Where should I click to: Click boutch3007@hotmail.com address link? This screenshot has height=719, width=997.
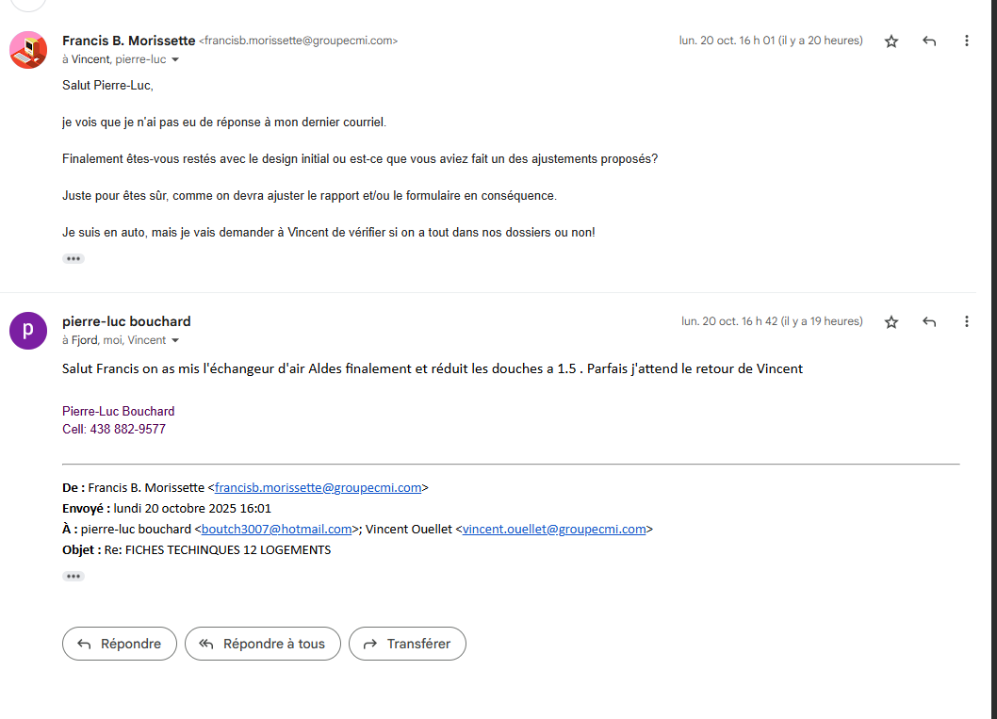click(x=276, y=530)
